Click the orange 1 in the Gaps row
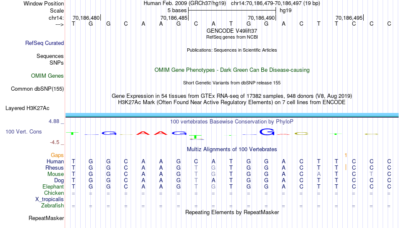 346,155
